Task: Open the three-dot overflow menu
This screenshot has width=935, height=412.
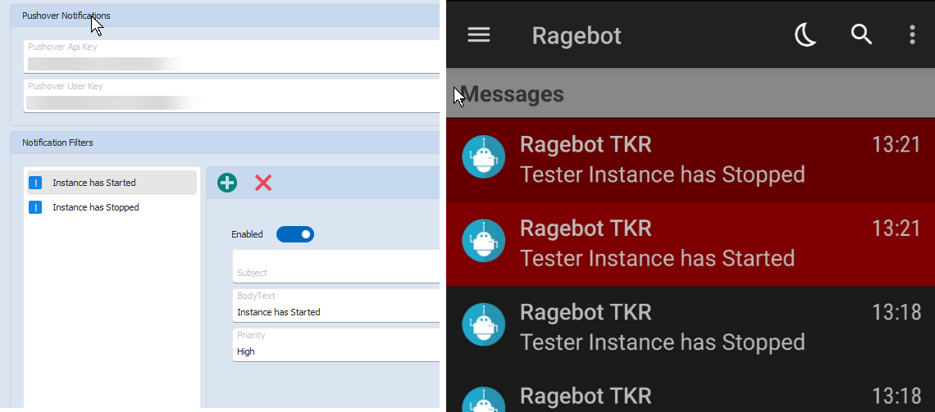Action: (912, 34)
